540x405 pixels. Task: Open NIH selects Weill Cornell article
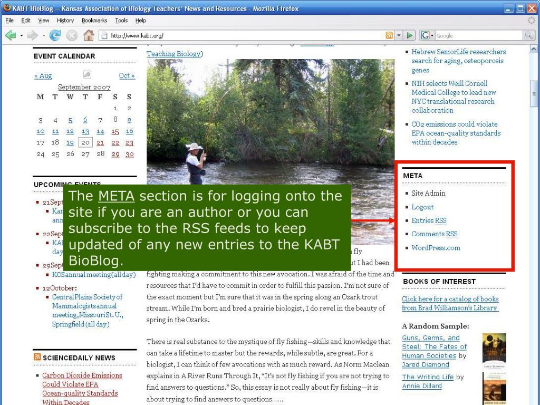coord(454,97)
